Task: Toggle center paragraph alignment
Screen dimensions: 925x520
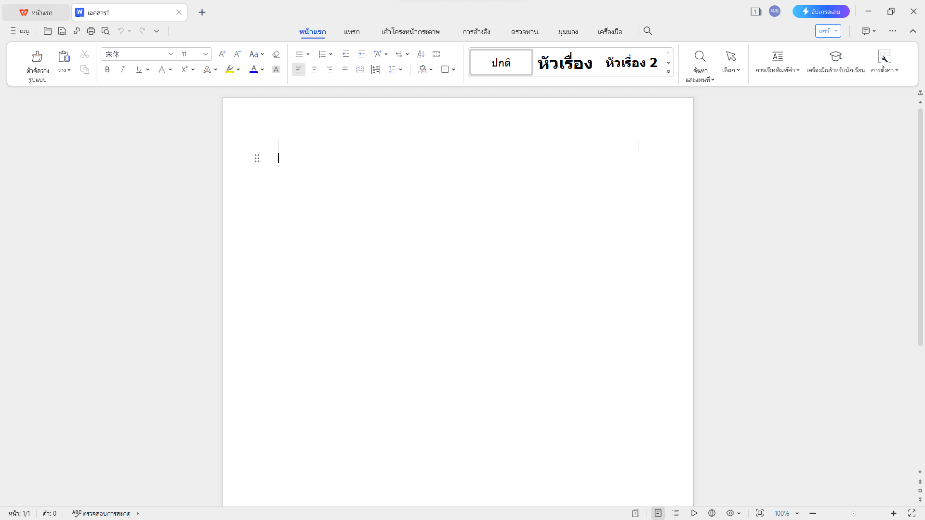Action: (314, 69)
